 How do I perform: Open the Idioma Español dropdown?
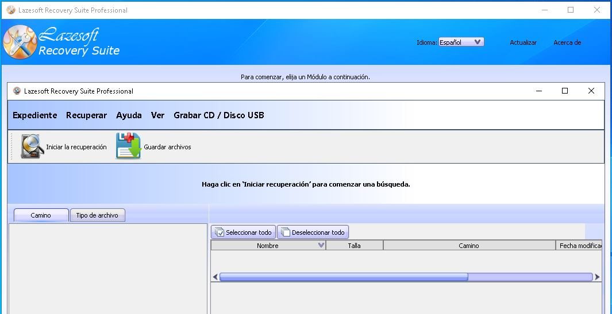tap(461, 42)
